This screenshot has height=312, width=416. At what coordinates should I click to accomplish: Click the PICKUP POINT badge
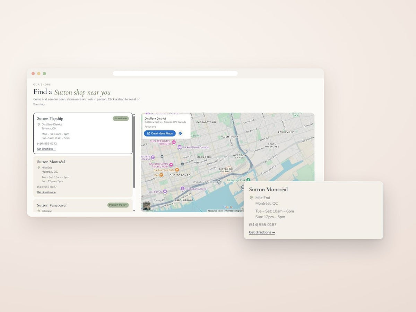(118, 205)
